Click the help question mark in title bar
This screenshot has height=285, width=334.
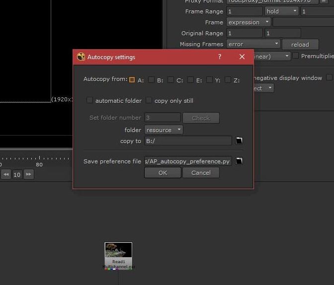click(x=220, y=57)
